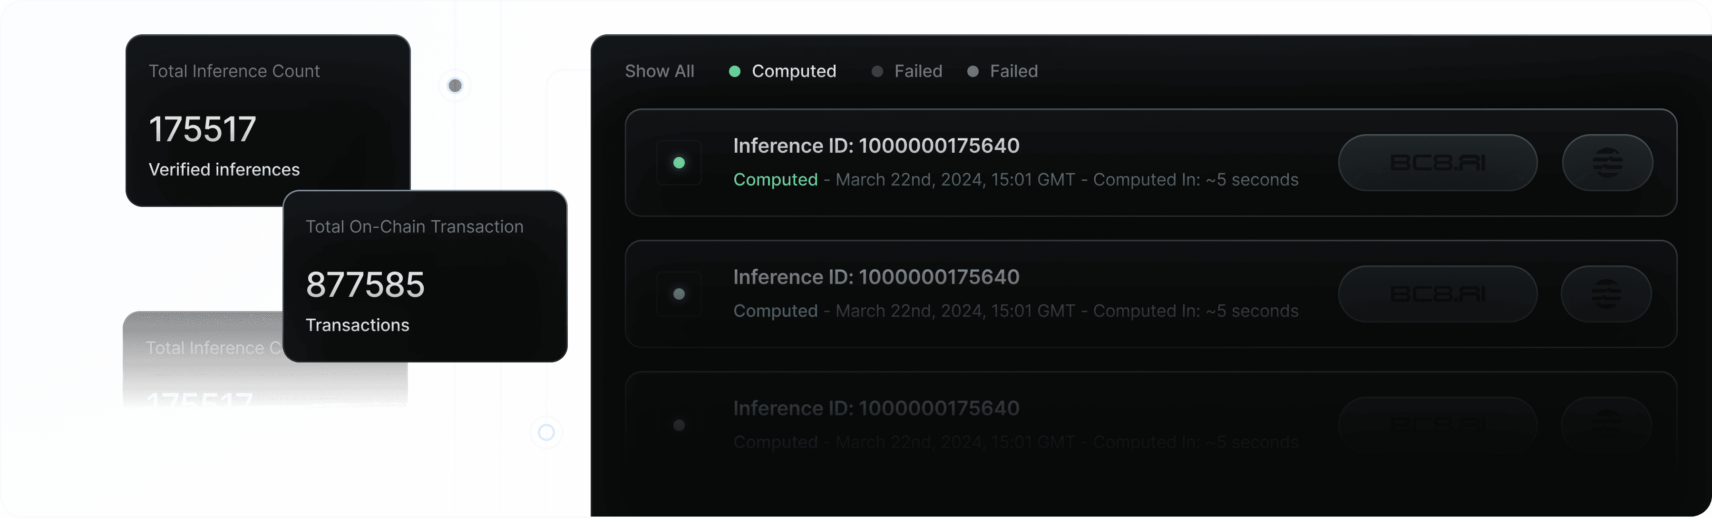Image resolution: width=1712 pixels, height=518 pixels.
Task: Select the first Failed filter option
Action: 907,71
